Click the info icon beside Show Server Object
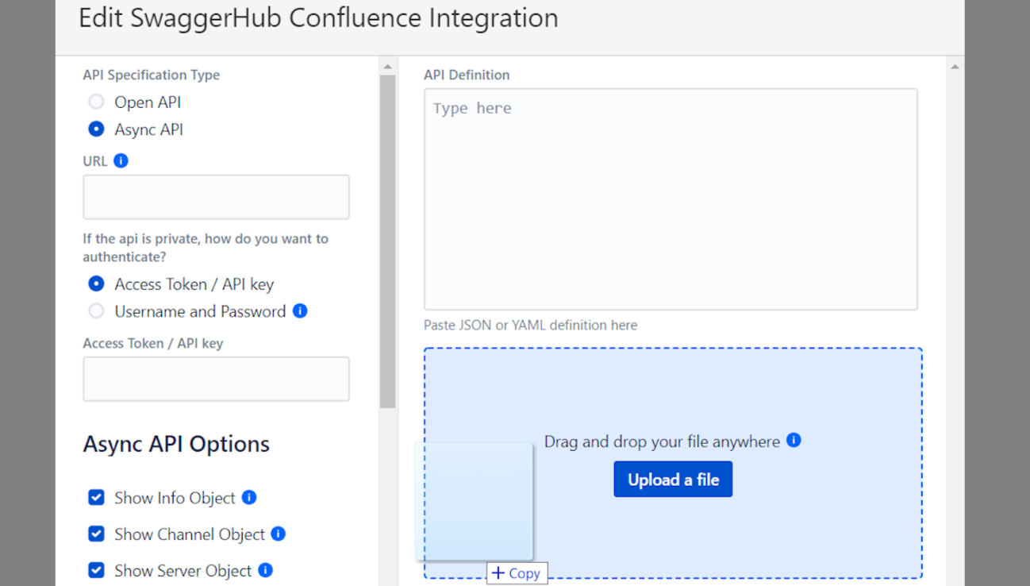 tap(267, 570)
